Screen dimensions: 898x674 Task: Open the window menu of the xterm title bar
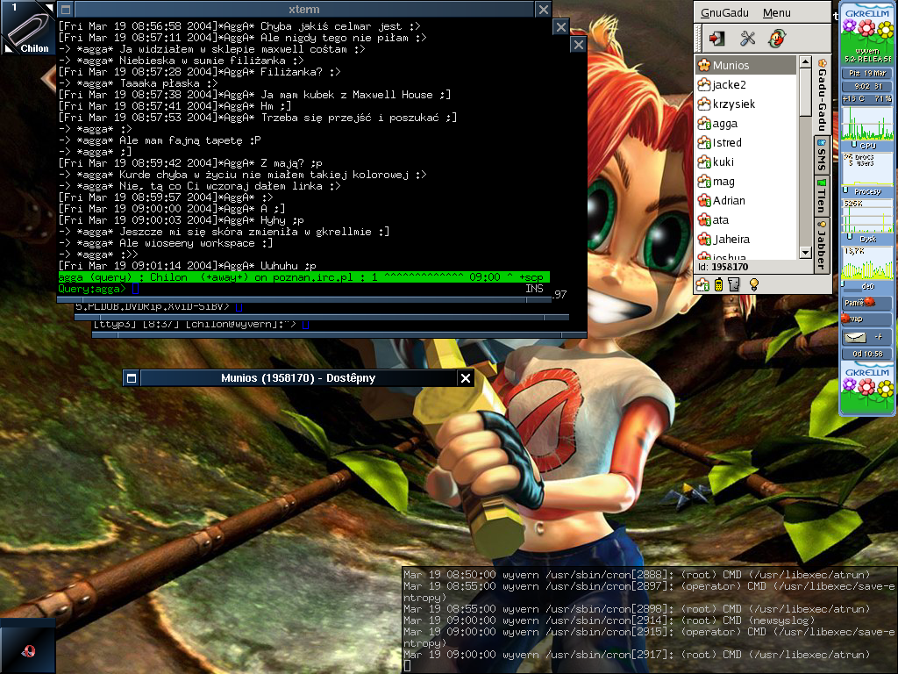pos(66,9)
